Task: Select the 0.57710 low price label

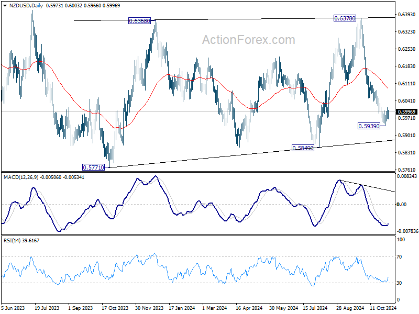Action: coord(94,167)
